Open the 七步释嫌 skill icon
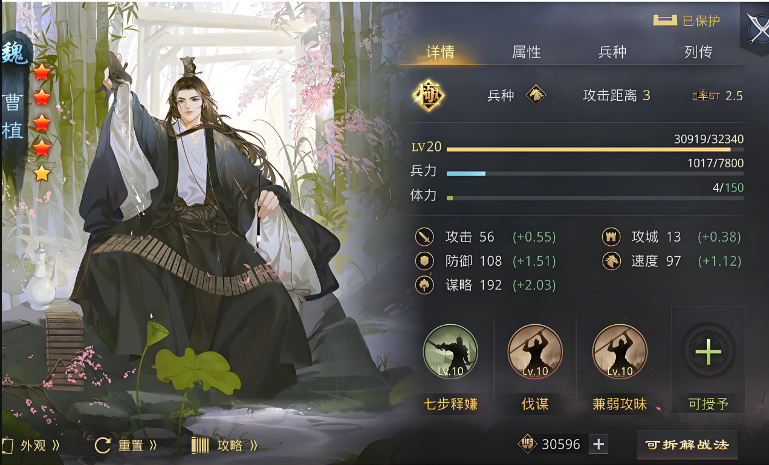 tap(450, 352)
